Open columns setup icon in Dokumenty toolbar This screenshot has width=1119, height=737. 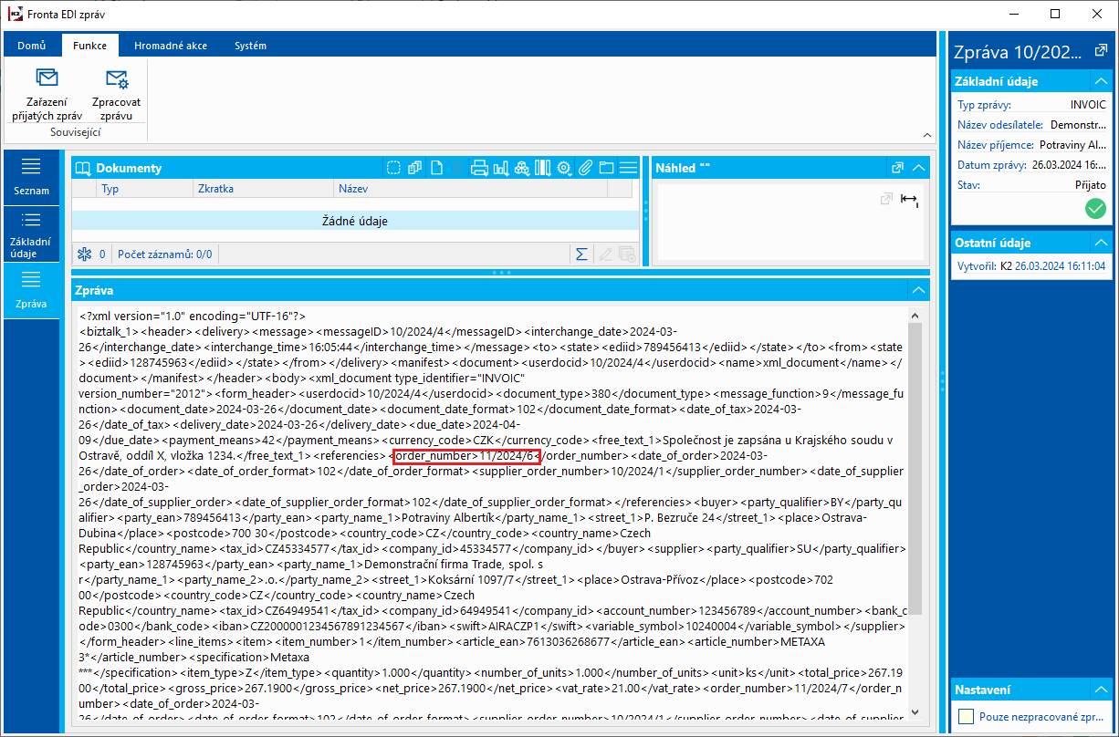point(543,168)
